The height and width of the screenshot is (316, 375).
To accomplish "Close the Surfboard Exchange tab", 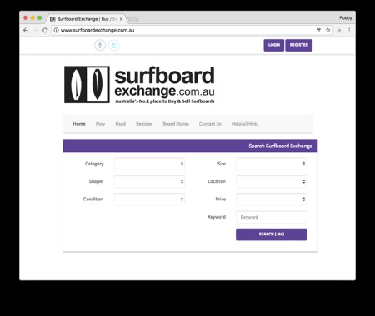I will click(x=121, y=19).
